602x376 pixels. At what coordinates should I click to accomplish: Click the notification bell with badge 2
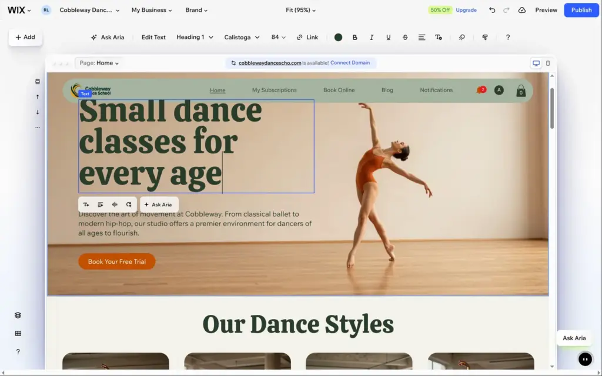point(481,90)
